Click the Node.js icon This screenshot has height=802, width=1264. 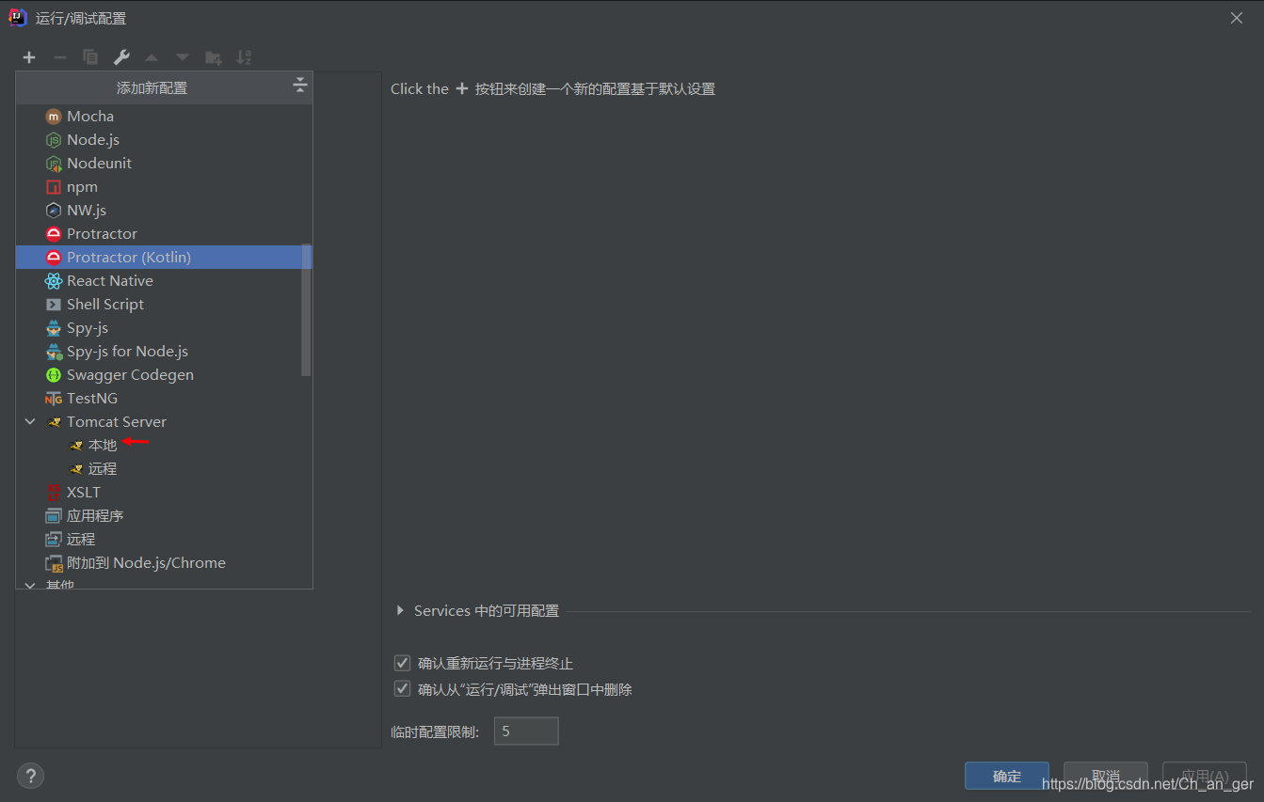pyautogui.click(x=54, y=140)
